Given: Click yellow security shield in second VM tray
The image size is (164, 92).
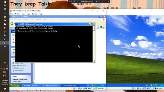Looking at the screenshot, I should 151,85.
